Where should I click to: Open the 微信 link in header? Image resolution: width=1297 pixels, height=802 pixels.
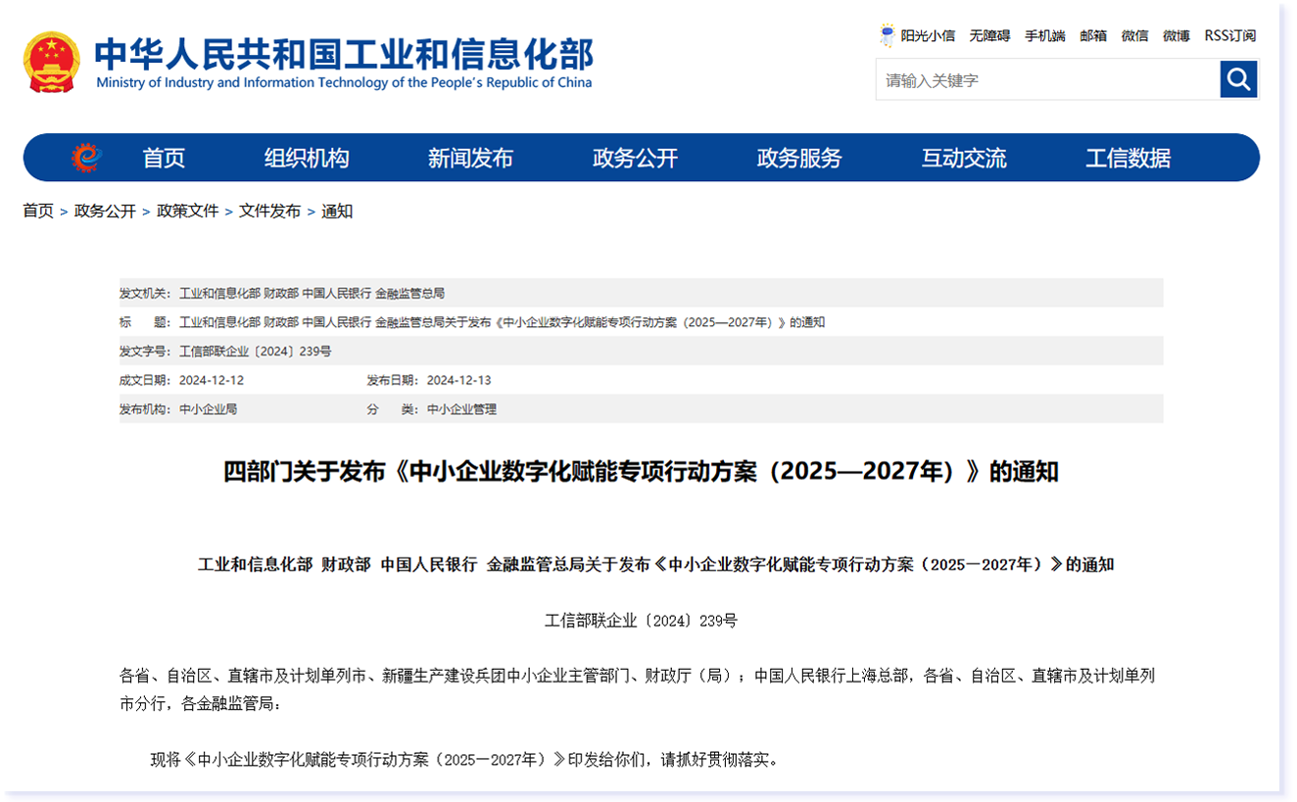click(x=1134, y=36)
